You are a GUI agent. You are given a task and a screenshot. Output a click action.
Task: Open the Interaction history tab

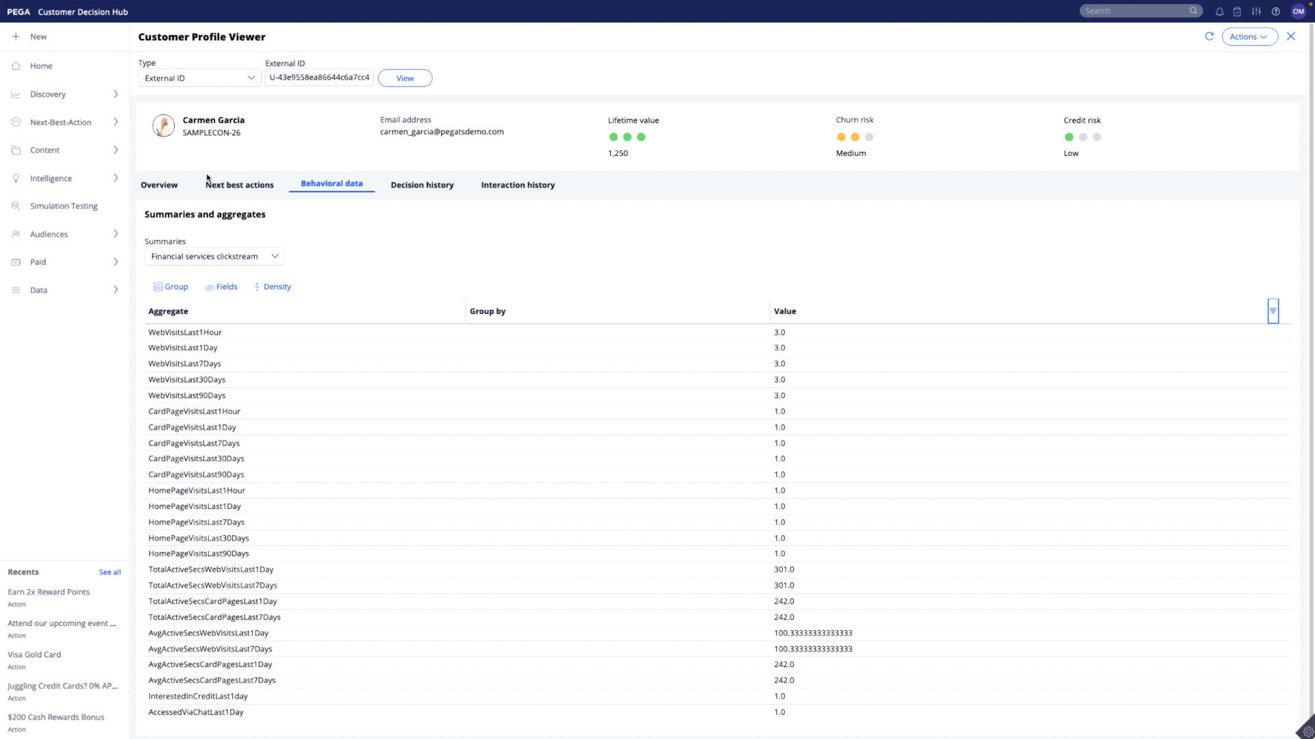[518, 185]
